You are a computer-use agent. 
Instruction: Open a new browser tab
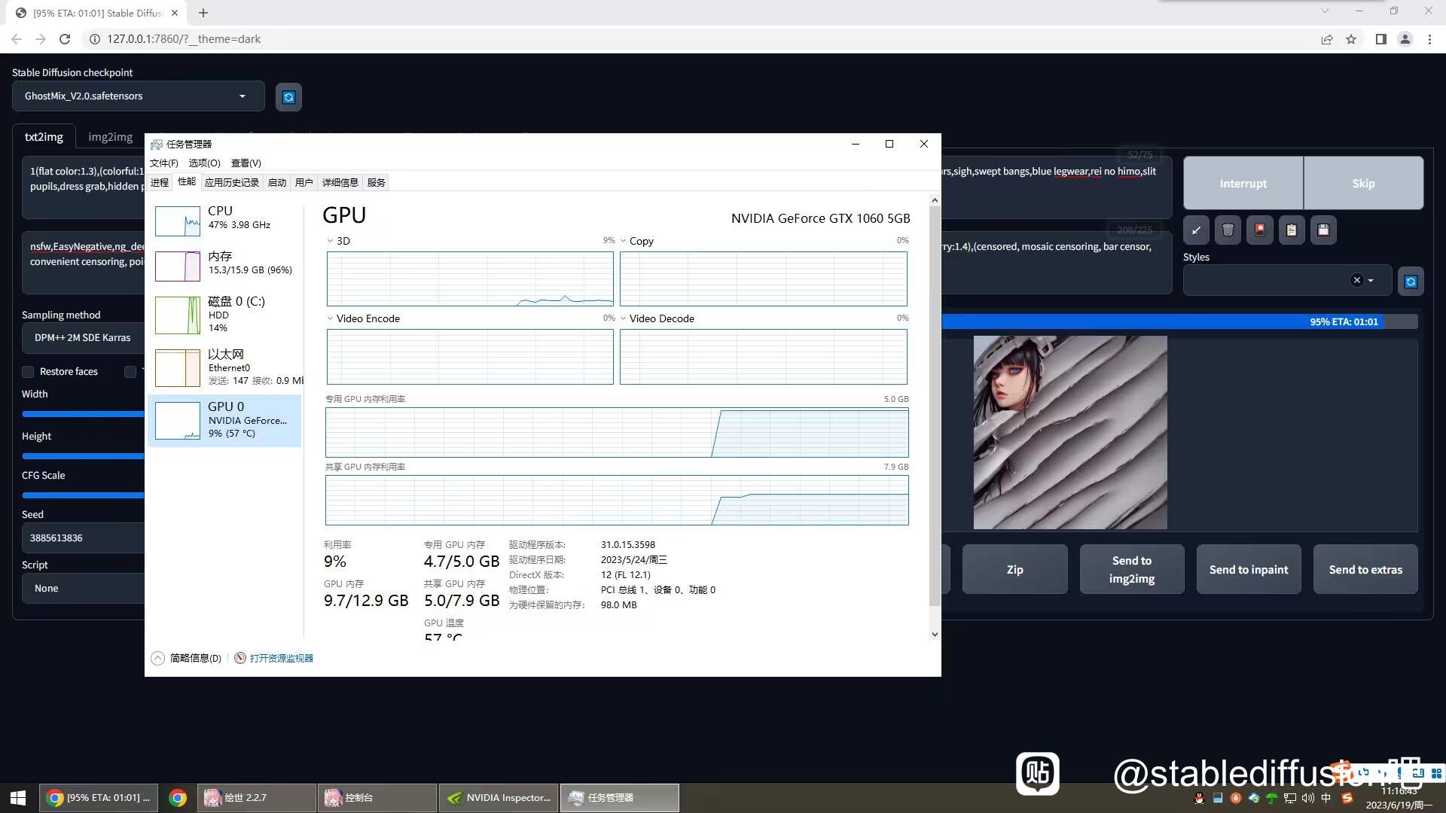(x=203, y=13)
